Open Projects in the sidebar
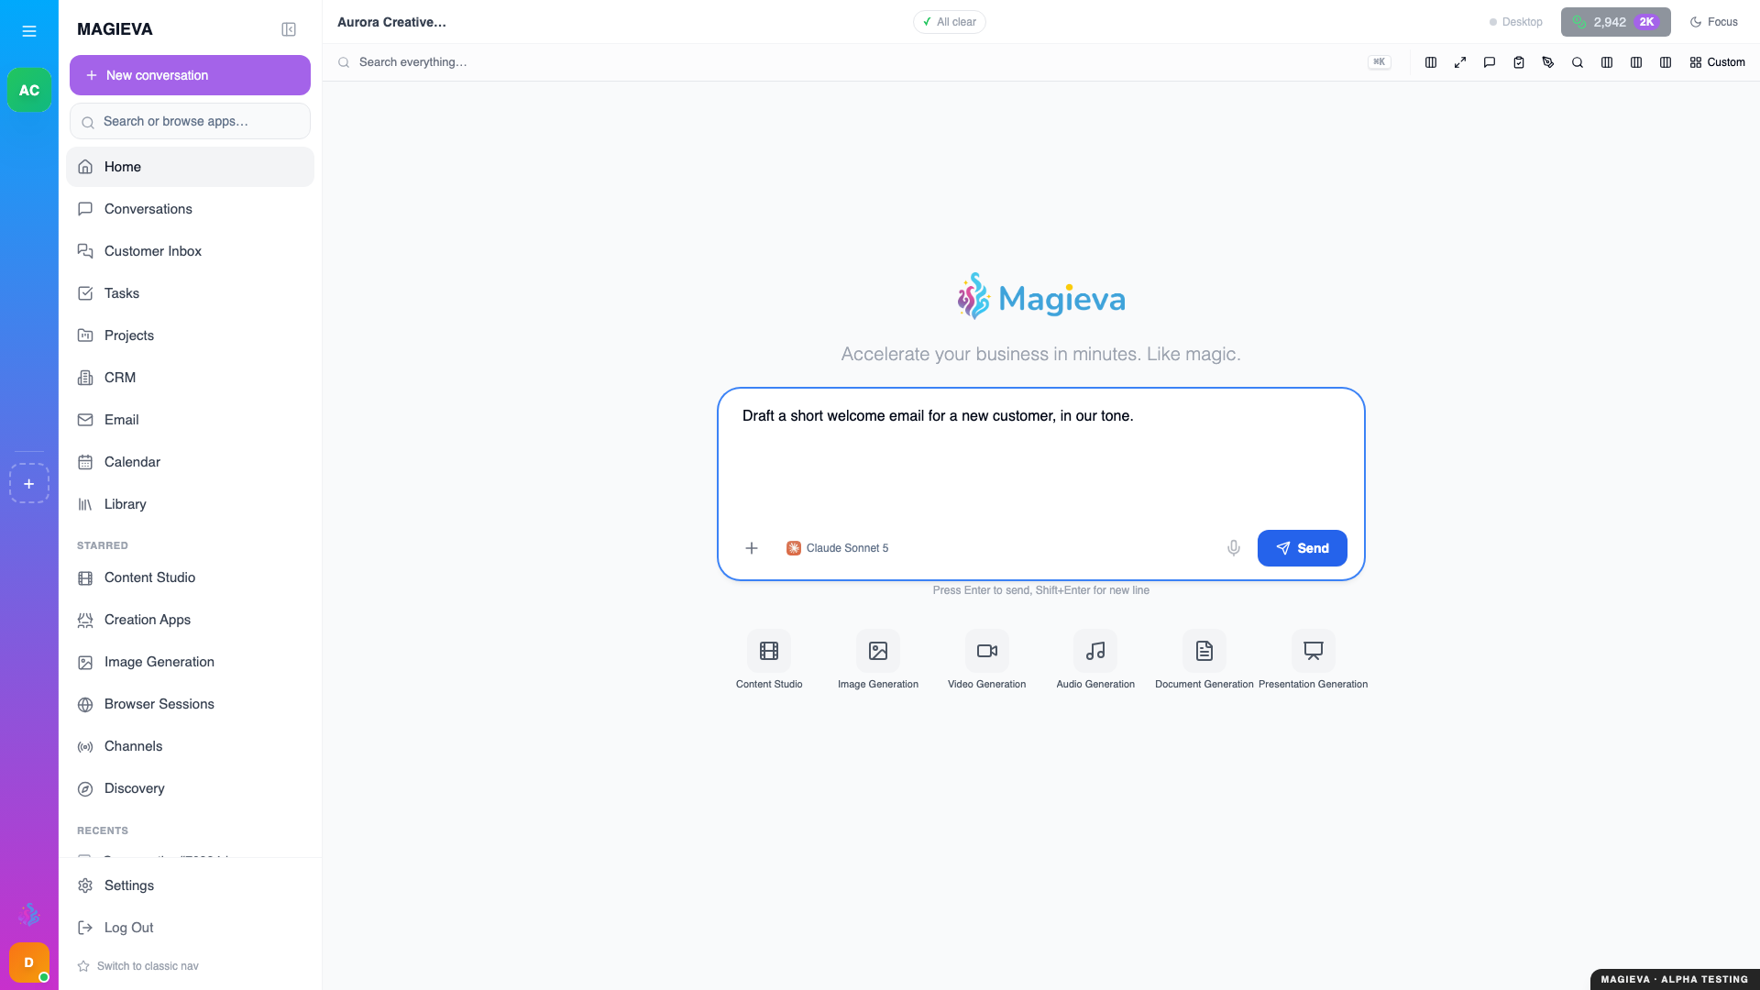Viewport: 1760px width, 990px height. pos(190,335)
